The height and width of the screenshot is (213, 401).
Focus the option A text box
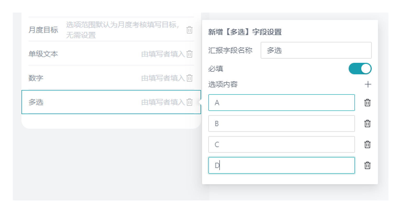pos(281,103)
